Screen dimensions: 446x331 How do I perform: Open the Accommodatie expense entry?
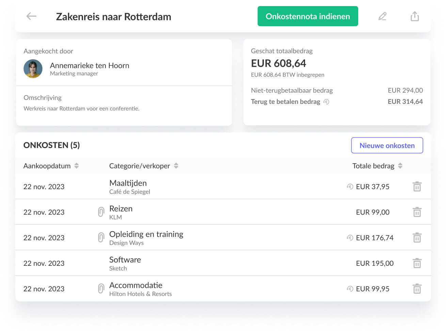(223, 289)
